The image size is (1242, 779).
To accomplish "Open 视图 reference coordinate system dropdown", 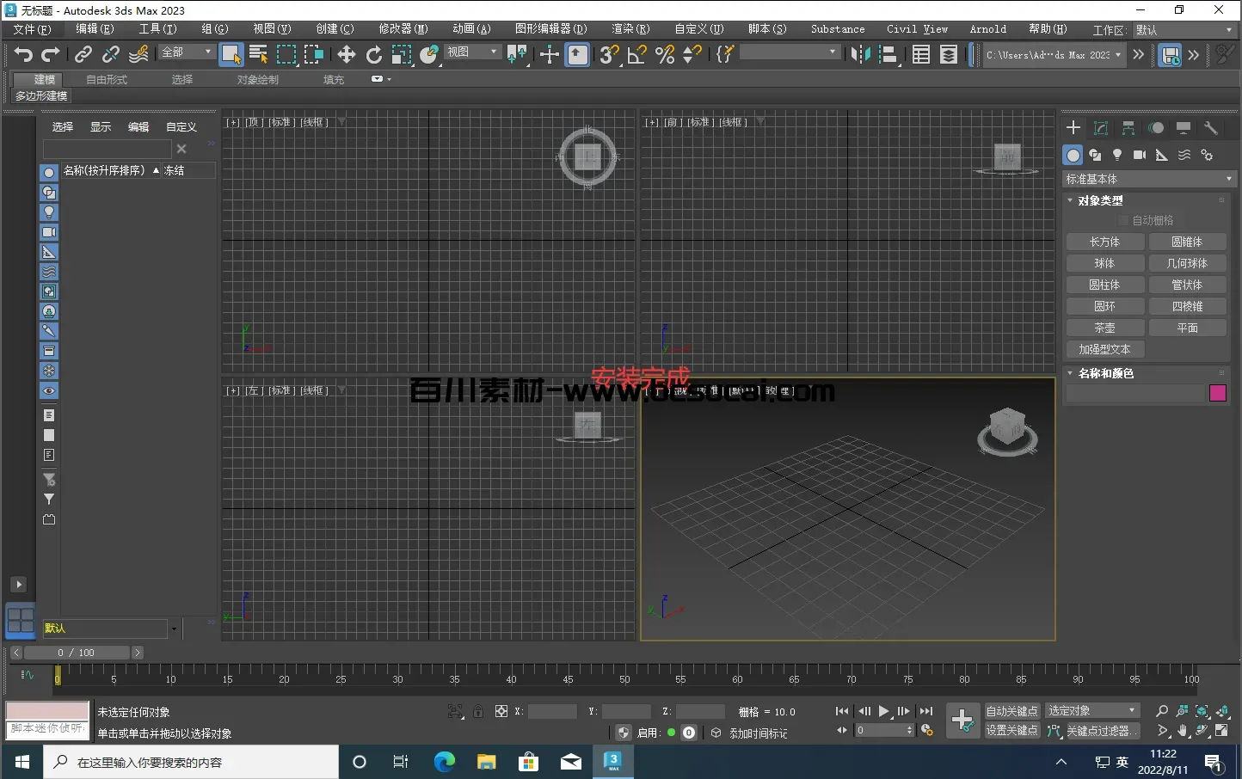I will click(472, 52).
